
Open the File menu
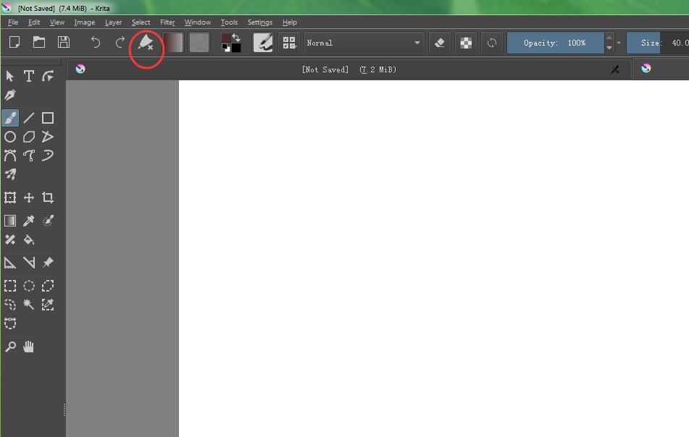pyautogui.click(x=13, y=22)
